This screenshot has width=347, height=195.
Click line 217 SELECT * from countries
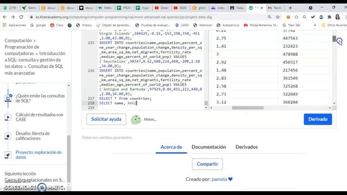(125, 99)
